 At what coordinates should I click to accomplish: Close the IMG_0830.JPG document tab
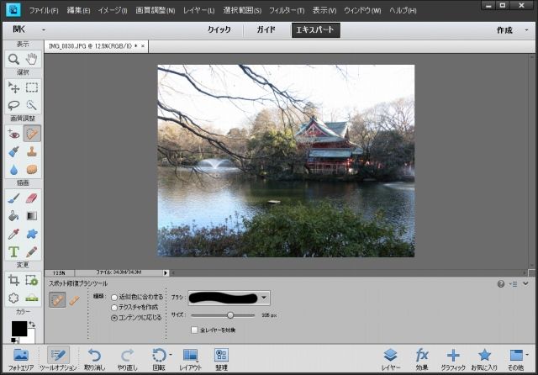click(143, 46)
